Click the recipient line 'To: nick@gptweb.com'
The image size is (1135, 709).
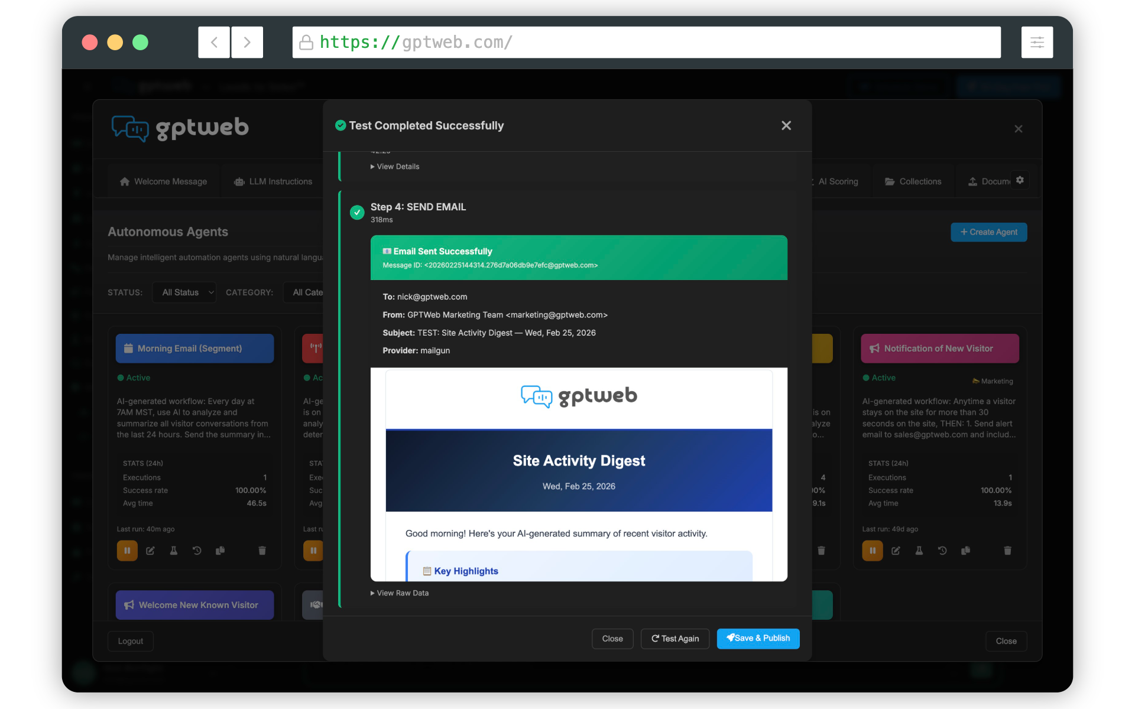425,297
